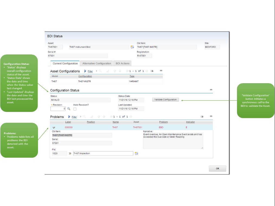Collapse the 000000 problem row details

tap(54, 128)
